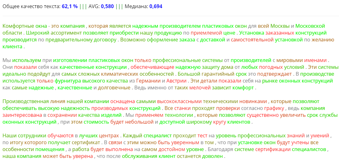Click the red word "заинтересована"
Screen dimensions: 342x161
click(x=22, y=115)
